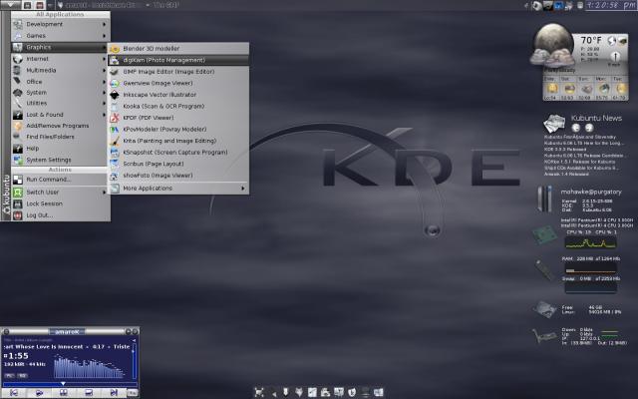Open digiKam (Photo Management) entry
This screenshot has width=638, height=399.
pyautogui.click(x=178, y=60)
